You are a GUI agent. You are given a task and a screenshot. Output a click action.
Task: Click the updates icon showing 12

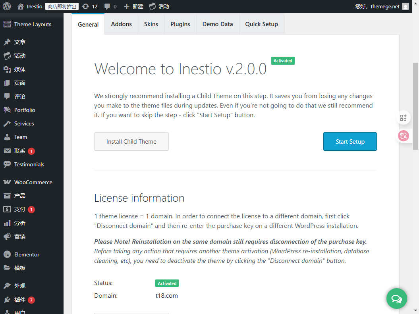[x=85, y=6]
